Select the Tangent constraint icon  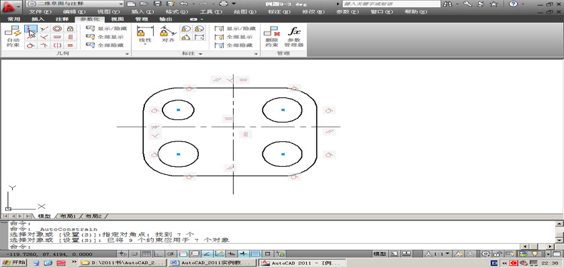tap(31, 45)
